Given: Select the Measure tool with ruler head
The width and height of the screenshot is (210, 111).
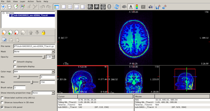Looking at the screenshot, I should click(x=10, y=7).
